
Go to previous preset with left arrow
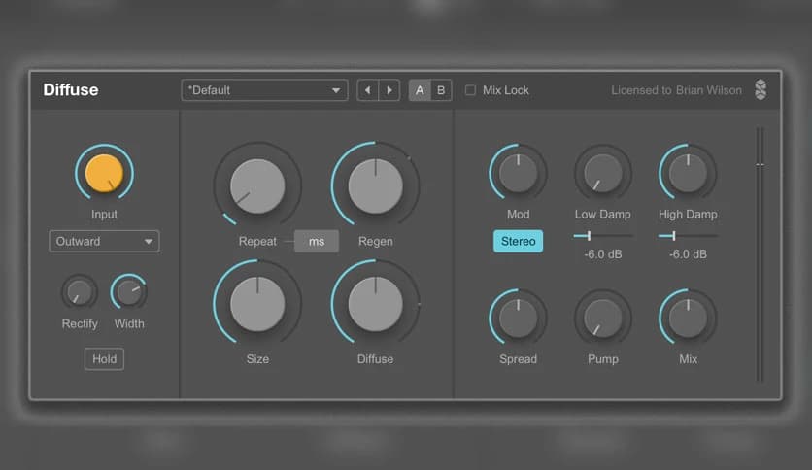(368, 90)
